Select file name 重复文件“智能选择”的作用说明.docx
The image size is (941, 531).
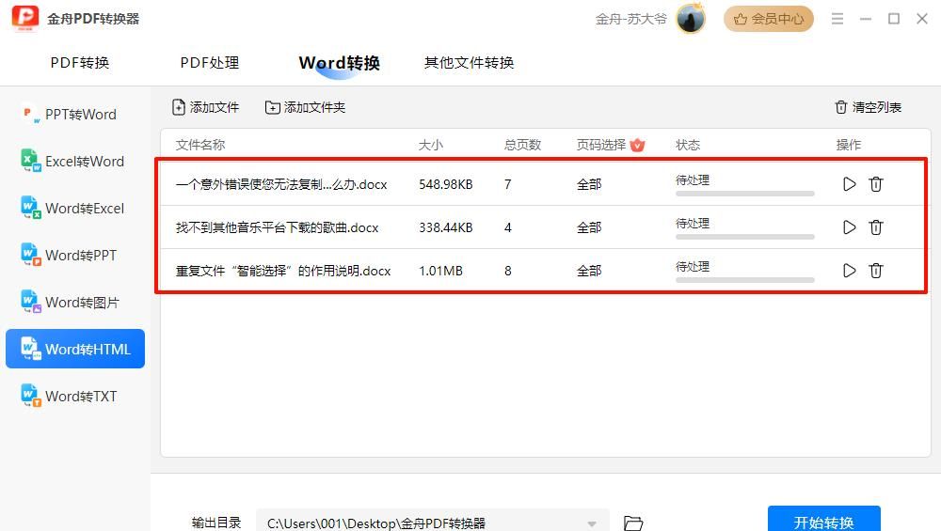tap(283, 271)
